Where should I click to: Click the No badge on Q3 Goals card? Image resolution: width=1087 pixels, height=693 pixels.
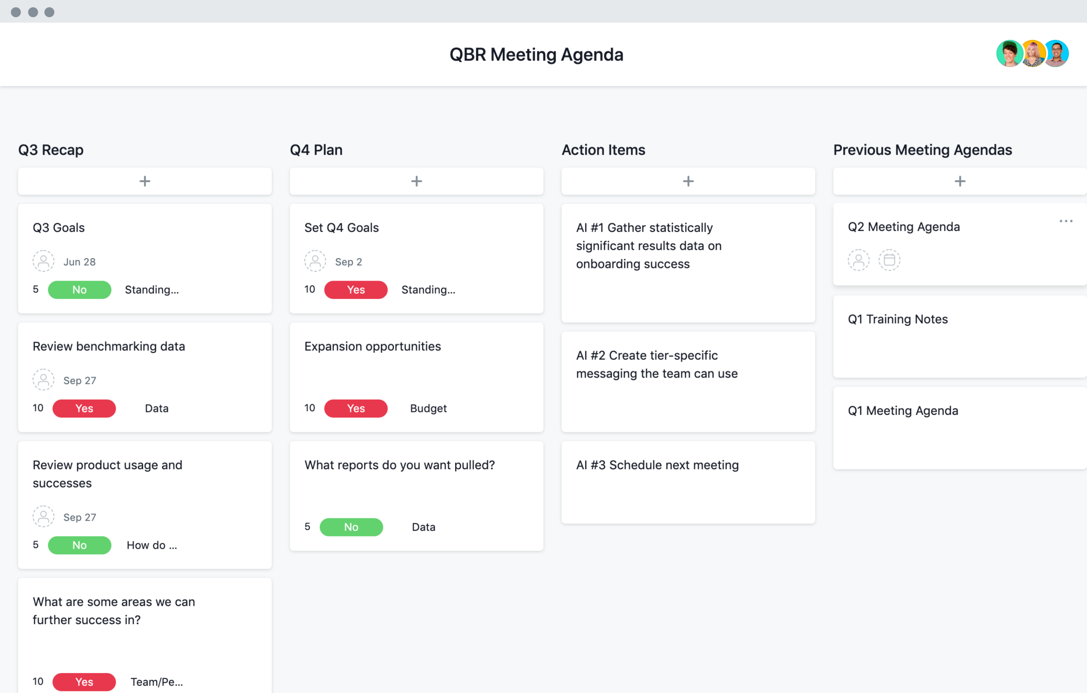pyautogui.click(x=79, y=289)
